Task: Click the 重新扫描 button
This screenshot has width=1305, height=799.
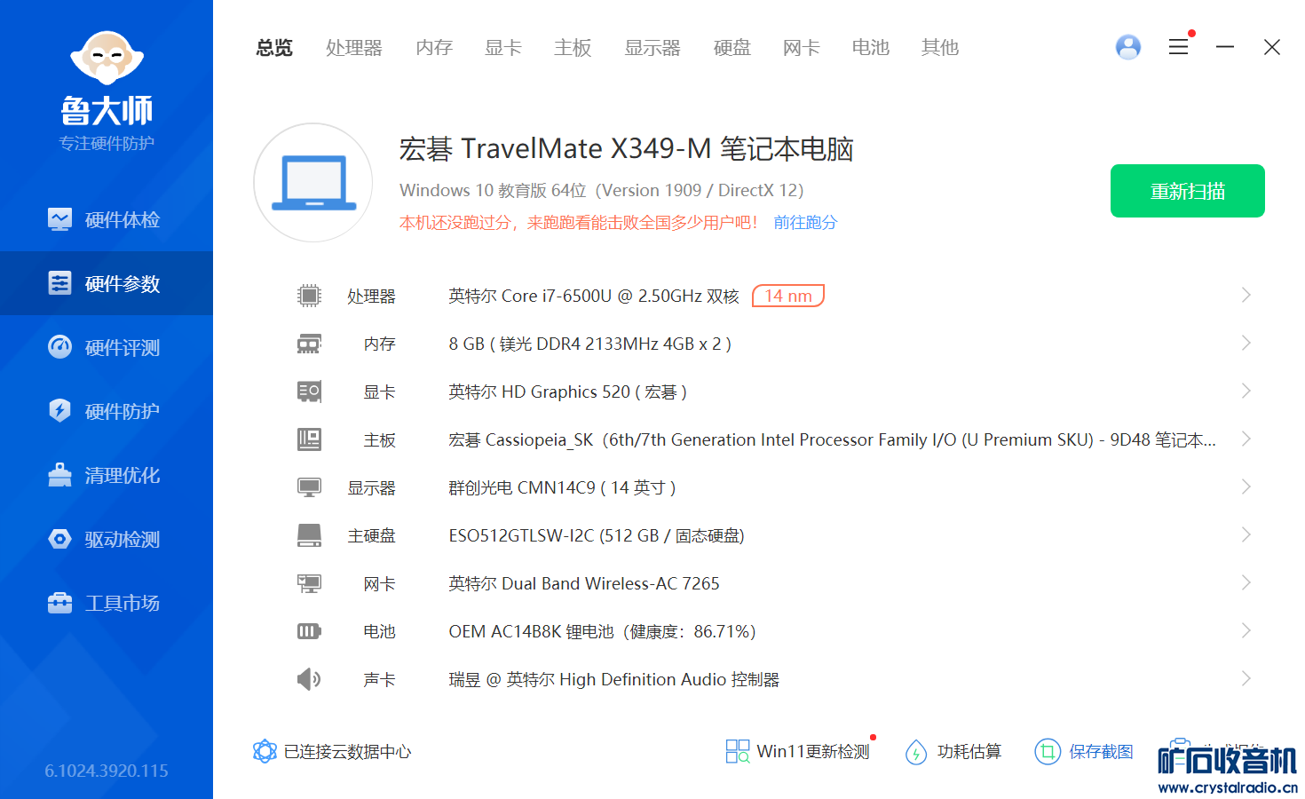Action: click(x=1188, y=191)
